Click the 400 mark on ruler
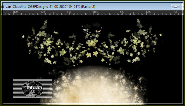185x106 pixels. point(96,12)
